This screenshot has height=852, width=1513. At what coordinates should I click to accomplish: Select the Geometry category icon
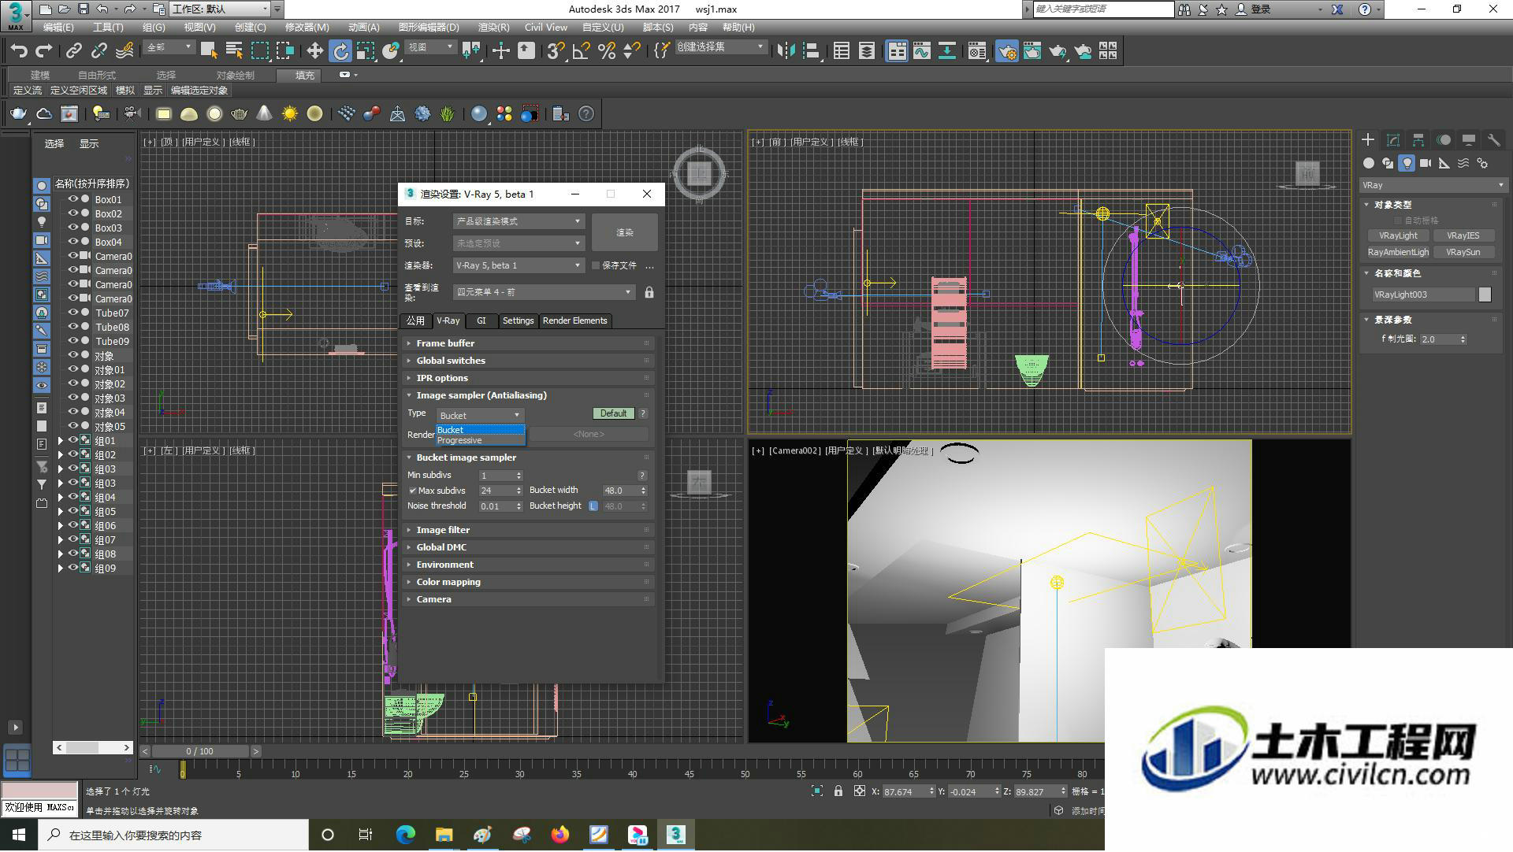pyautogui.click(x=1369, y=163)
